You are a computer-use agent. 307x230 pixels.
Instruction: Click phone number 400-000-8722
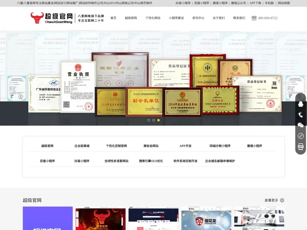268,18
